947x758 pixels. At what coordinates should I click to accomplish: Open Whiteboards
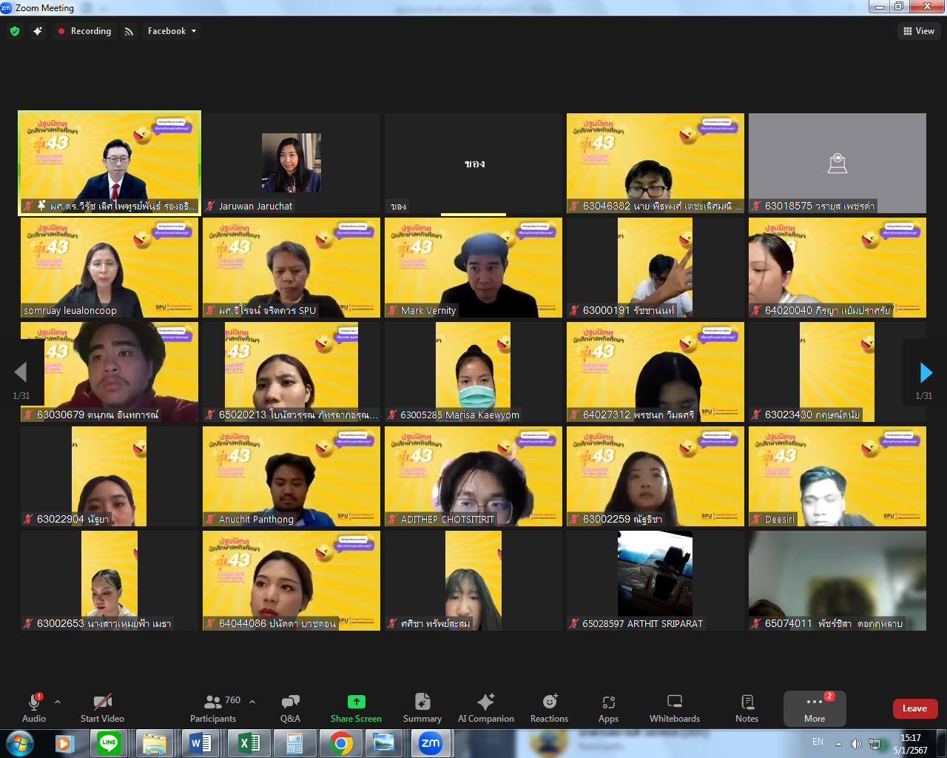point(674,708)
